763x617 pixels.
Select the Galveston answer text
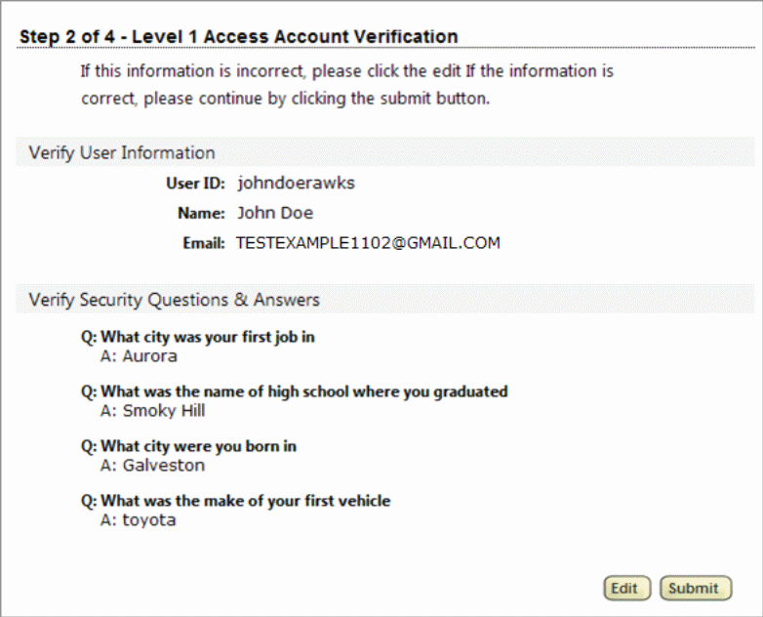coord(163,466)
